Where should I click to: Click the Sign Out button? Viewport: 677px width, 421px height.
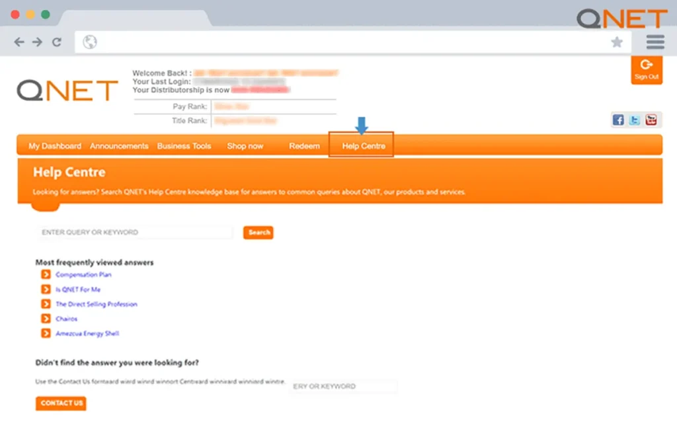[x=647, y=70]
